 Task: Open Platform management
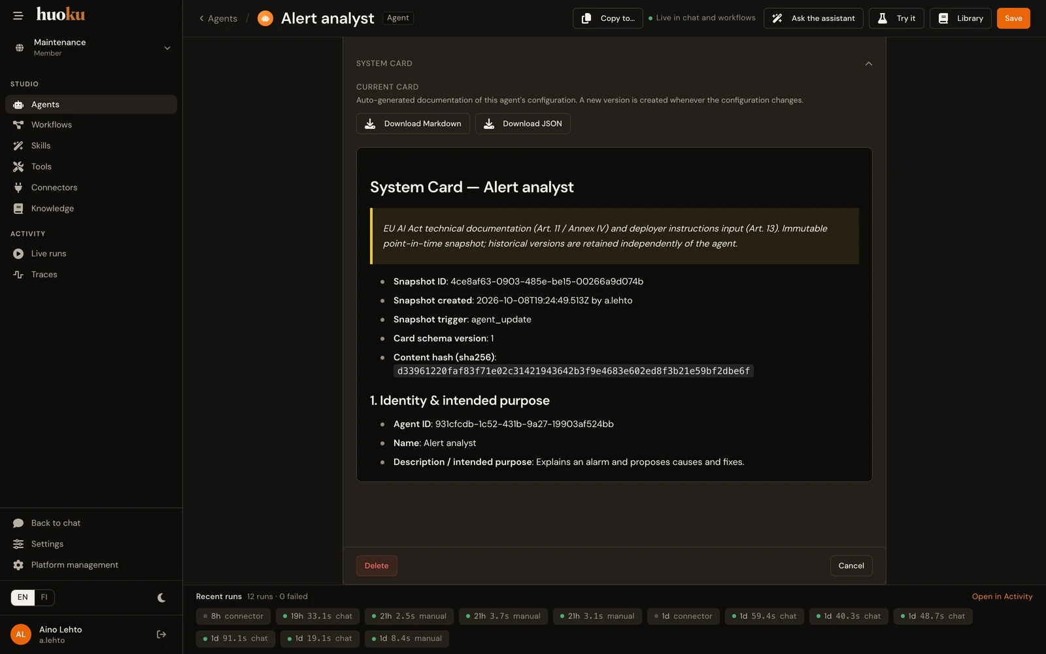click(91, 565)
